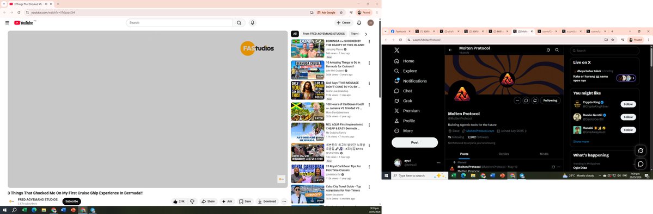Follow Crypto King on X

628,104
